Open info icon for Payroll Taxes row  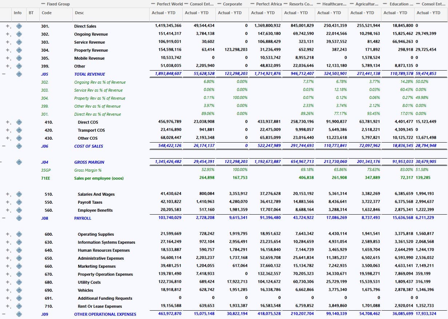(19, 202)
